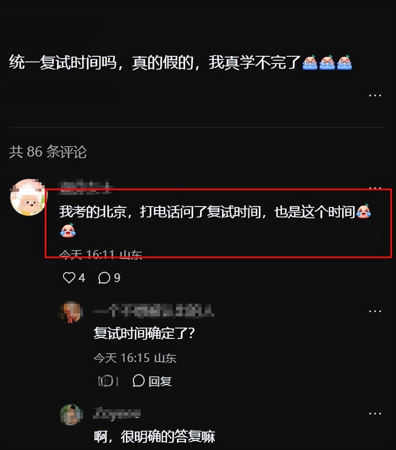
Task: Open replies bubble icon showing 9
Action: point(104,278)
